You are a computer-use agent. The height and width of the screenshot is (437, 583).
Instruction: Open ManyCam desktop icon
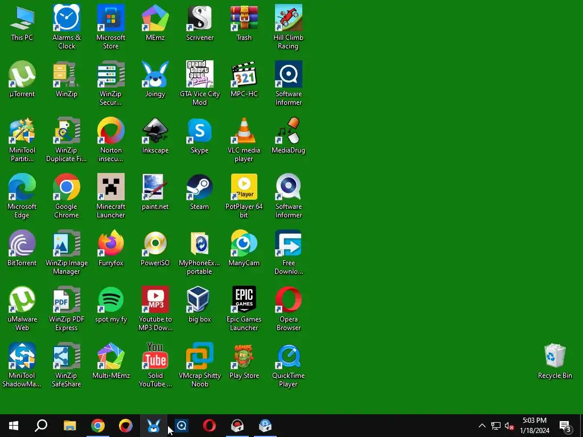click(x=244, y=248)
